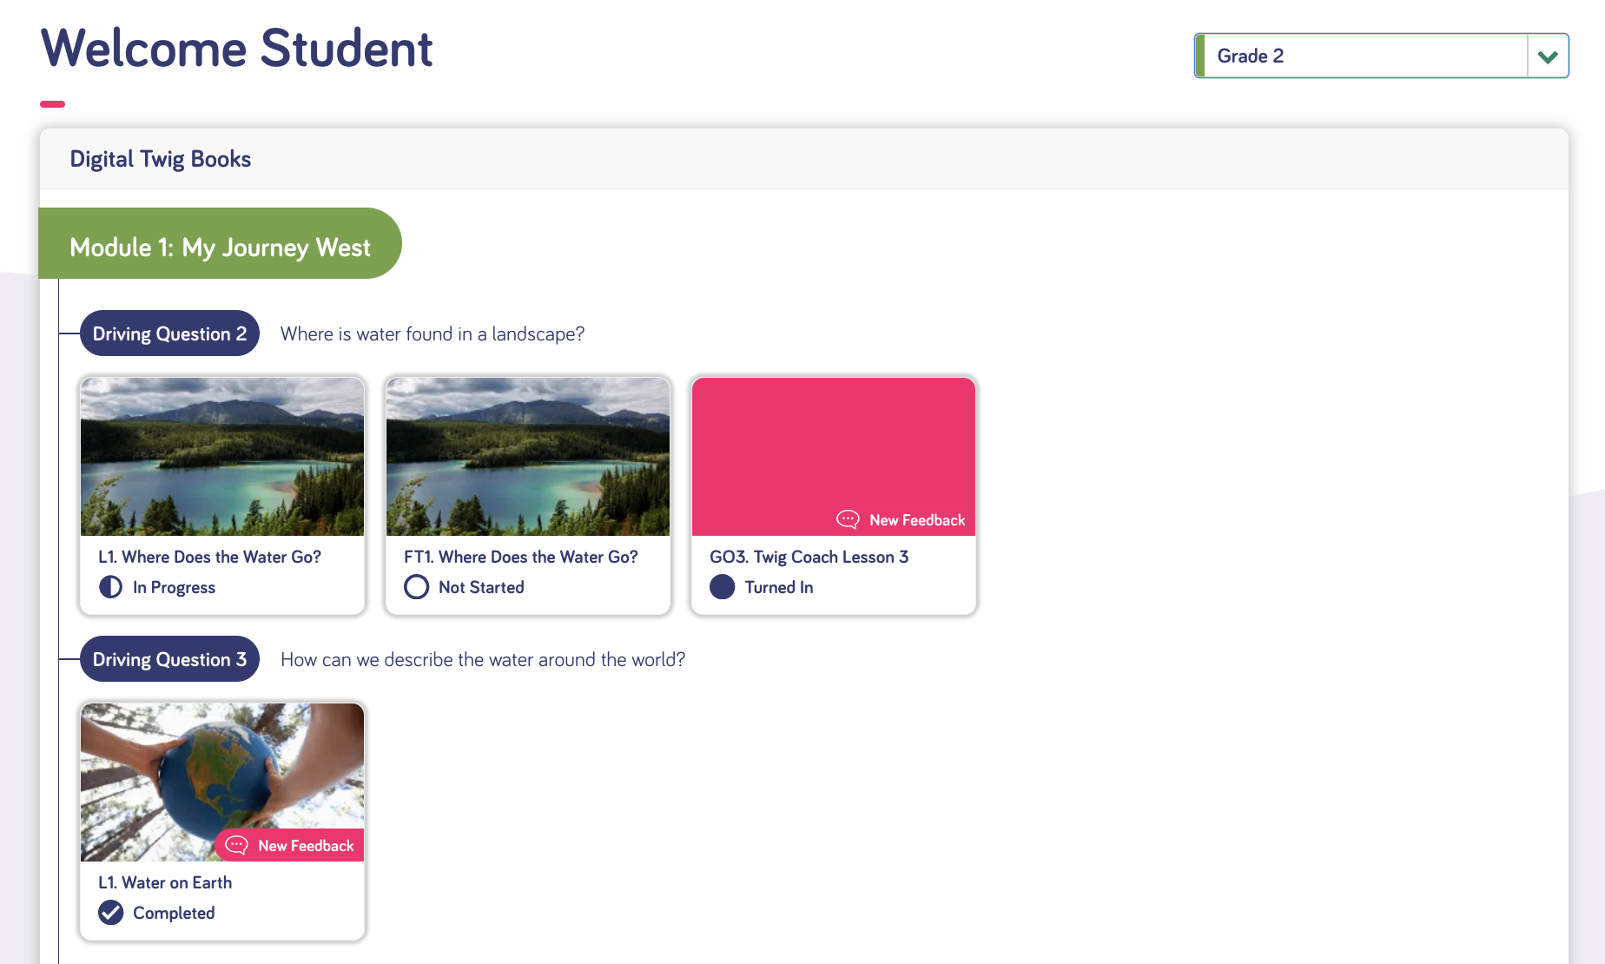Open L1. Water on Earth lesson title

pyautogui.click(x=165, y=882)
